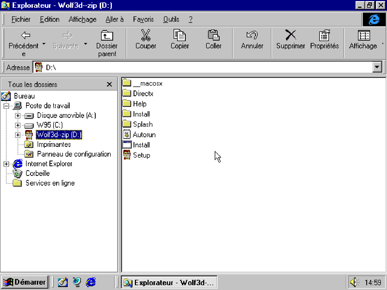Select the Autorun file
The height and width of the screenshot is (290, 387).
(x=144, y=135)
